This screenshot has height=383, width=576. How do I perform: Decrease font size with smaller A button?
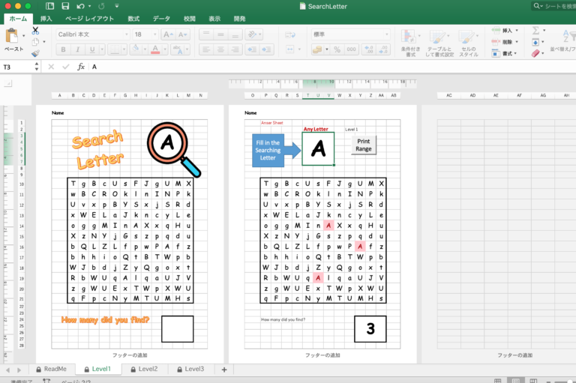point(182,34)
